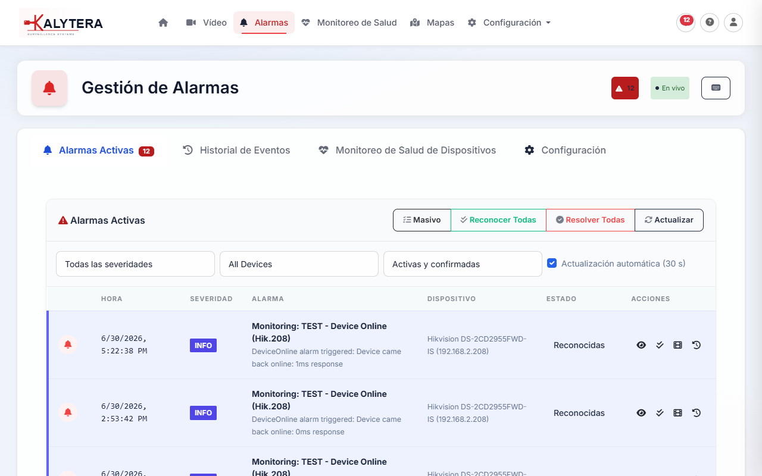Open the Todas las severidades dropdown
The width and height of the screenshot is (762, 476).
pyautogui.click(x=135, y=264)
